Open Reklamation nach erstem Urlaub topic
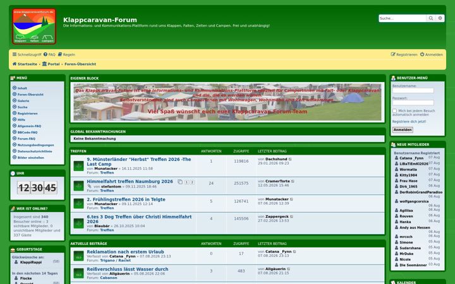The image size is (455, 284). [125, 252]
